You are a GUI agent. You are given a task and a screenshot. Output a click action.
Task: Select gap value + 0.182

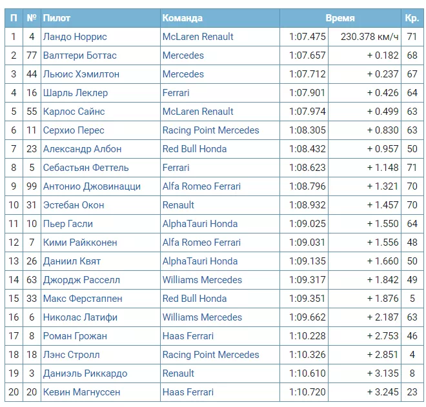pyautogui.click(x=383, y=55)
